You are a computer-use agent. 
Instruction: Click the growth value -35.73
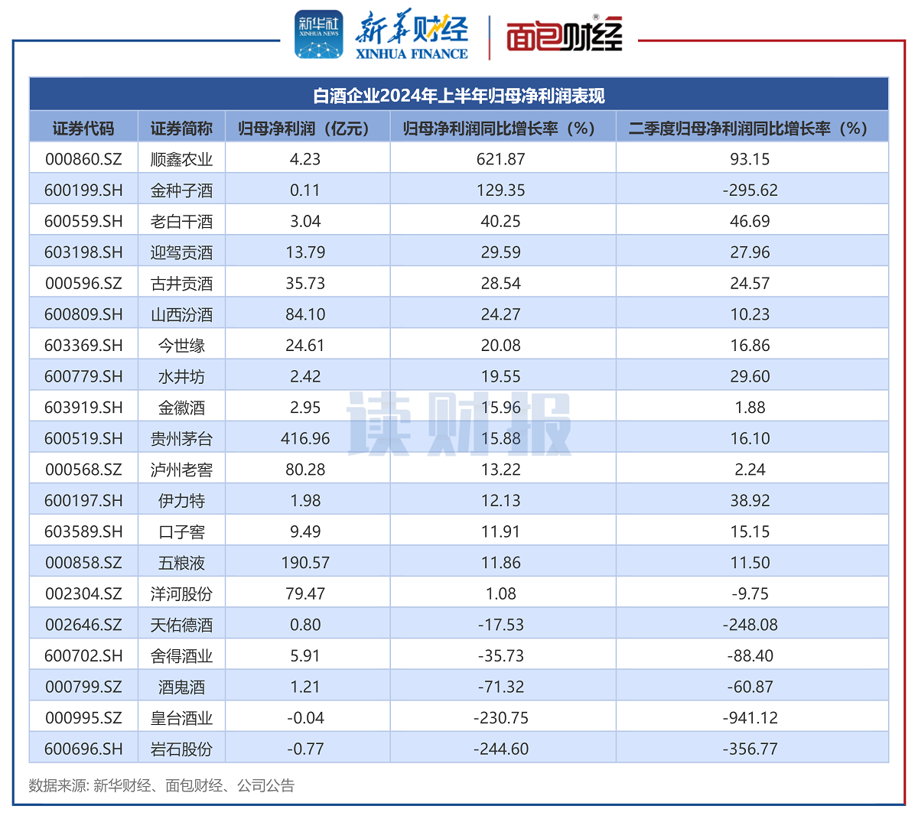(501, 655)
